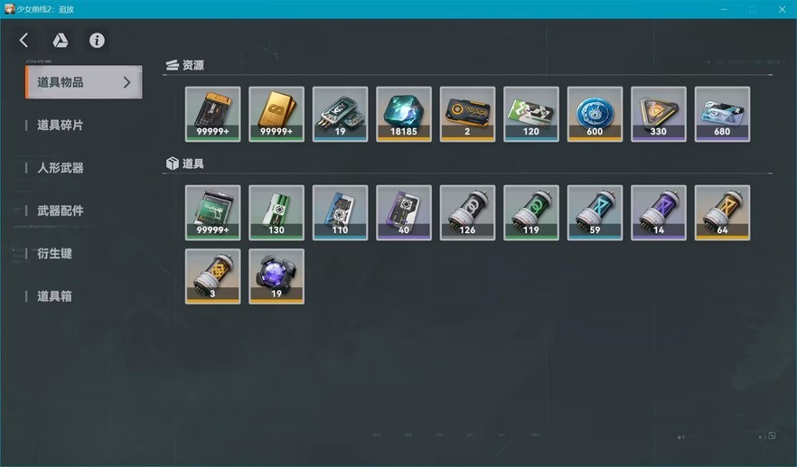Select the blue coin item showing 600

(595, 114)
